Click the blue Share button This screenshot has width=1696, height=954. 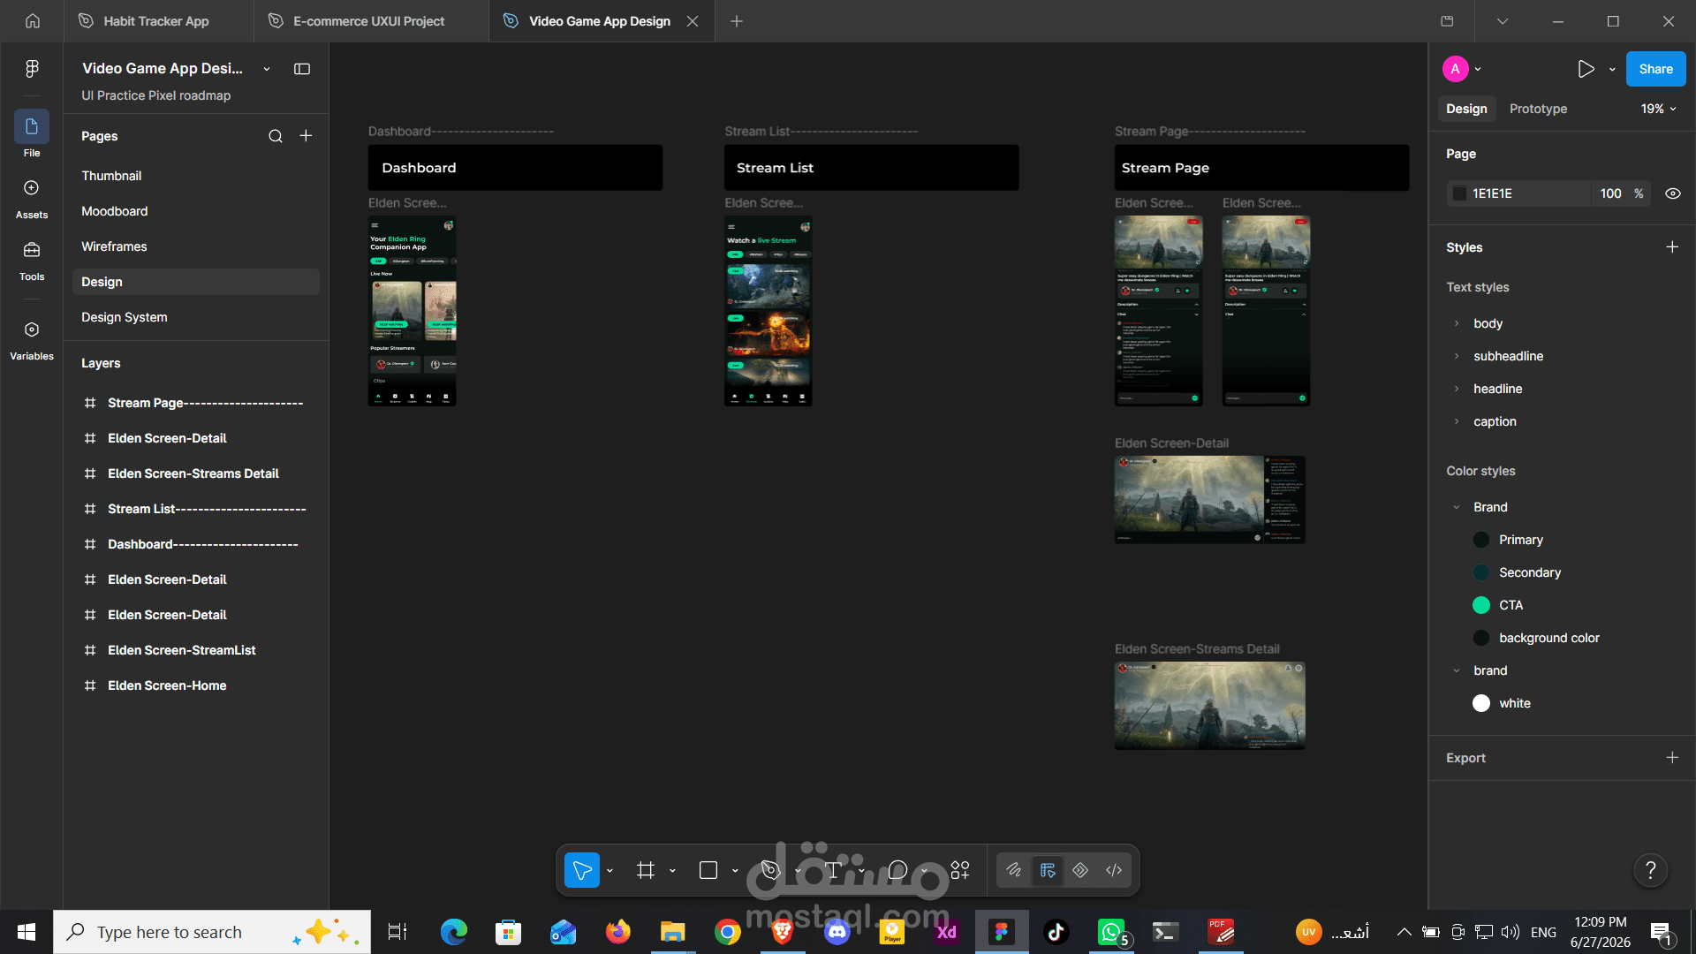1655,69
